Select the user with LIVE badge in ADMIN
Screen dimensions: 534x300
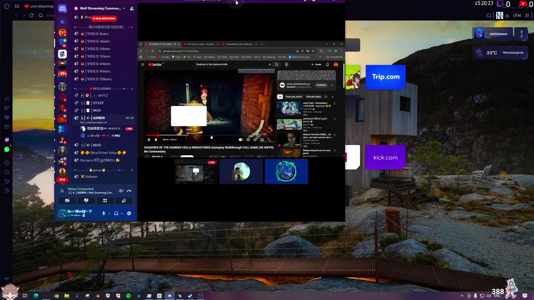106,129
